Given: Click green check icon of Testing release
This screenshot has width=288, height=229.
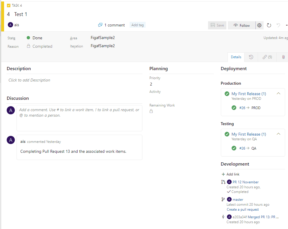Looking at the screenshot, I should click(x=227, y=134).
